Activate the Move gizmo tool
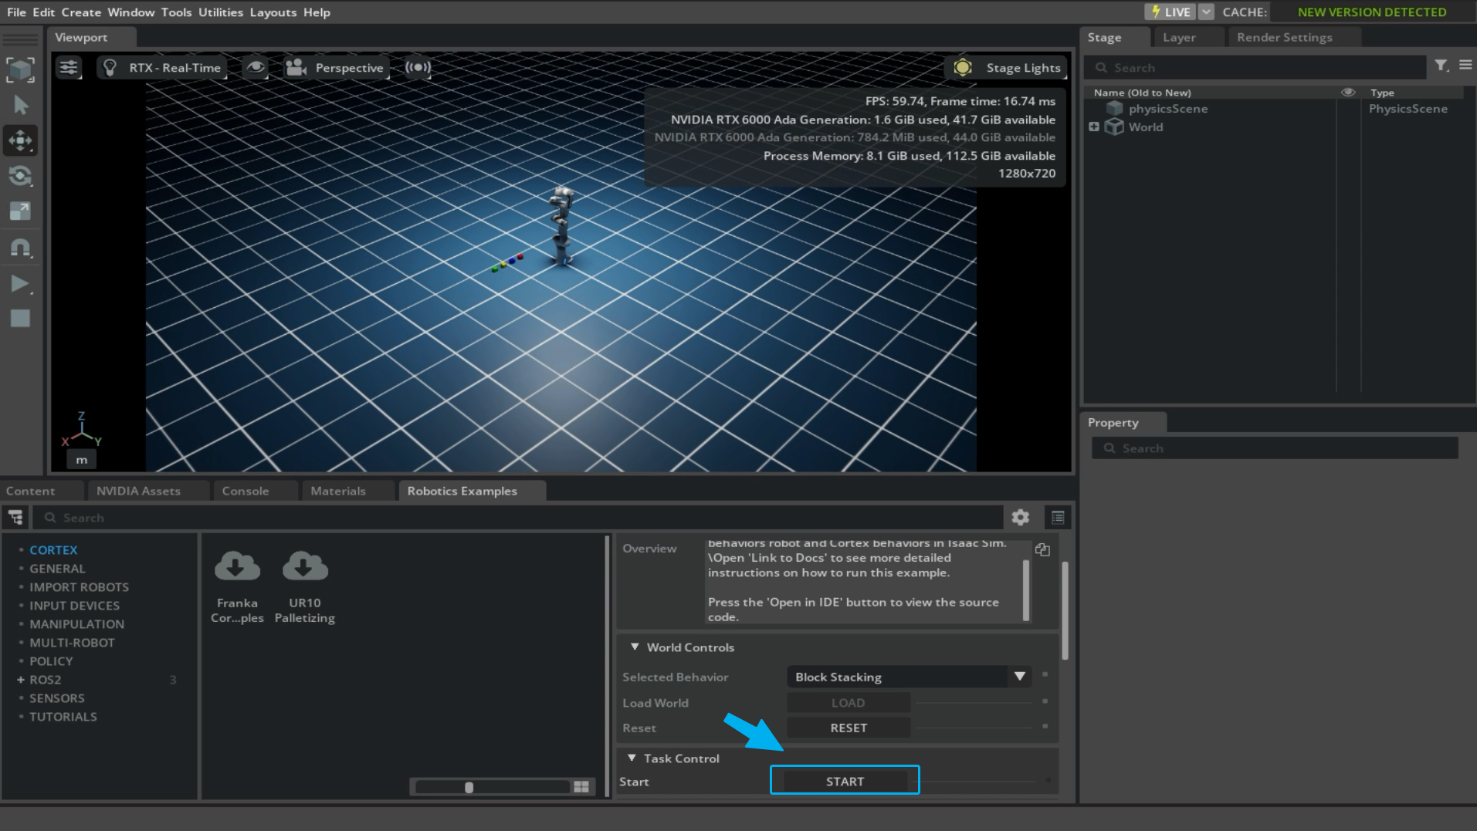Screen dimensions: 1477x831 (x=21, y=140)
